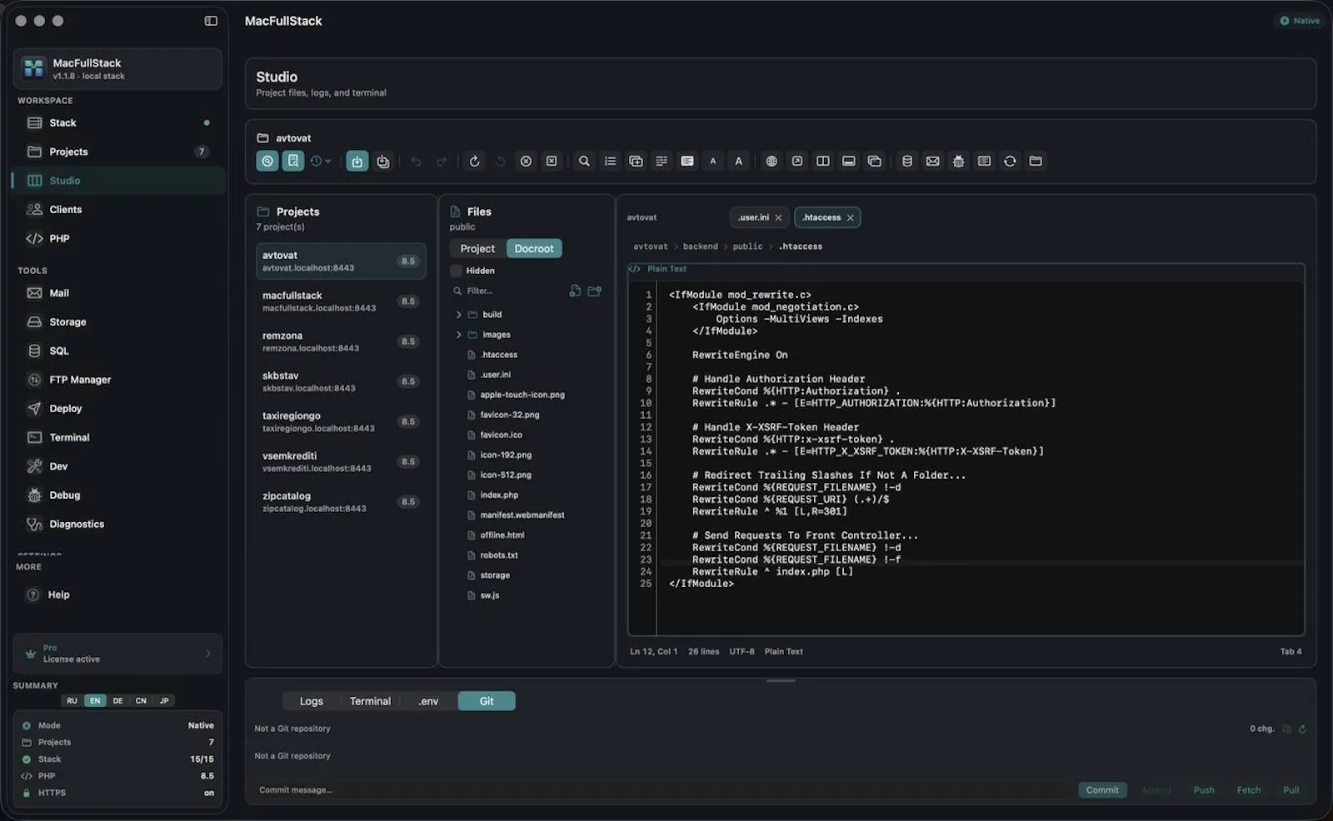Click the bottom panel layout toolbar icon
The height and width of the screenshot is (821, 1333).
pyautogui.click(x=849, y=162)
